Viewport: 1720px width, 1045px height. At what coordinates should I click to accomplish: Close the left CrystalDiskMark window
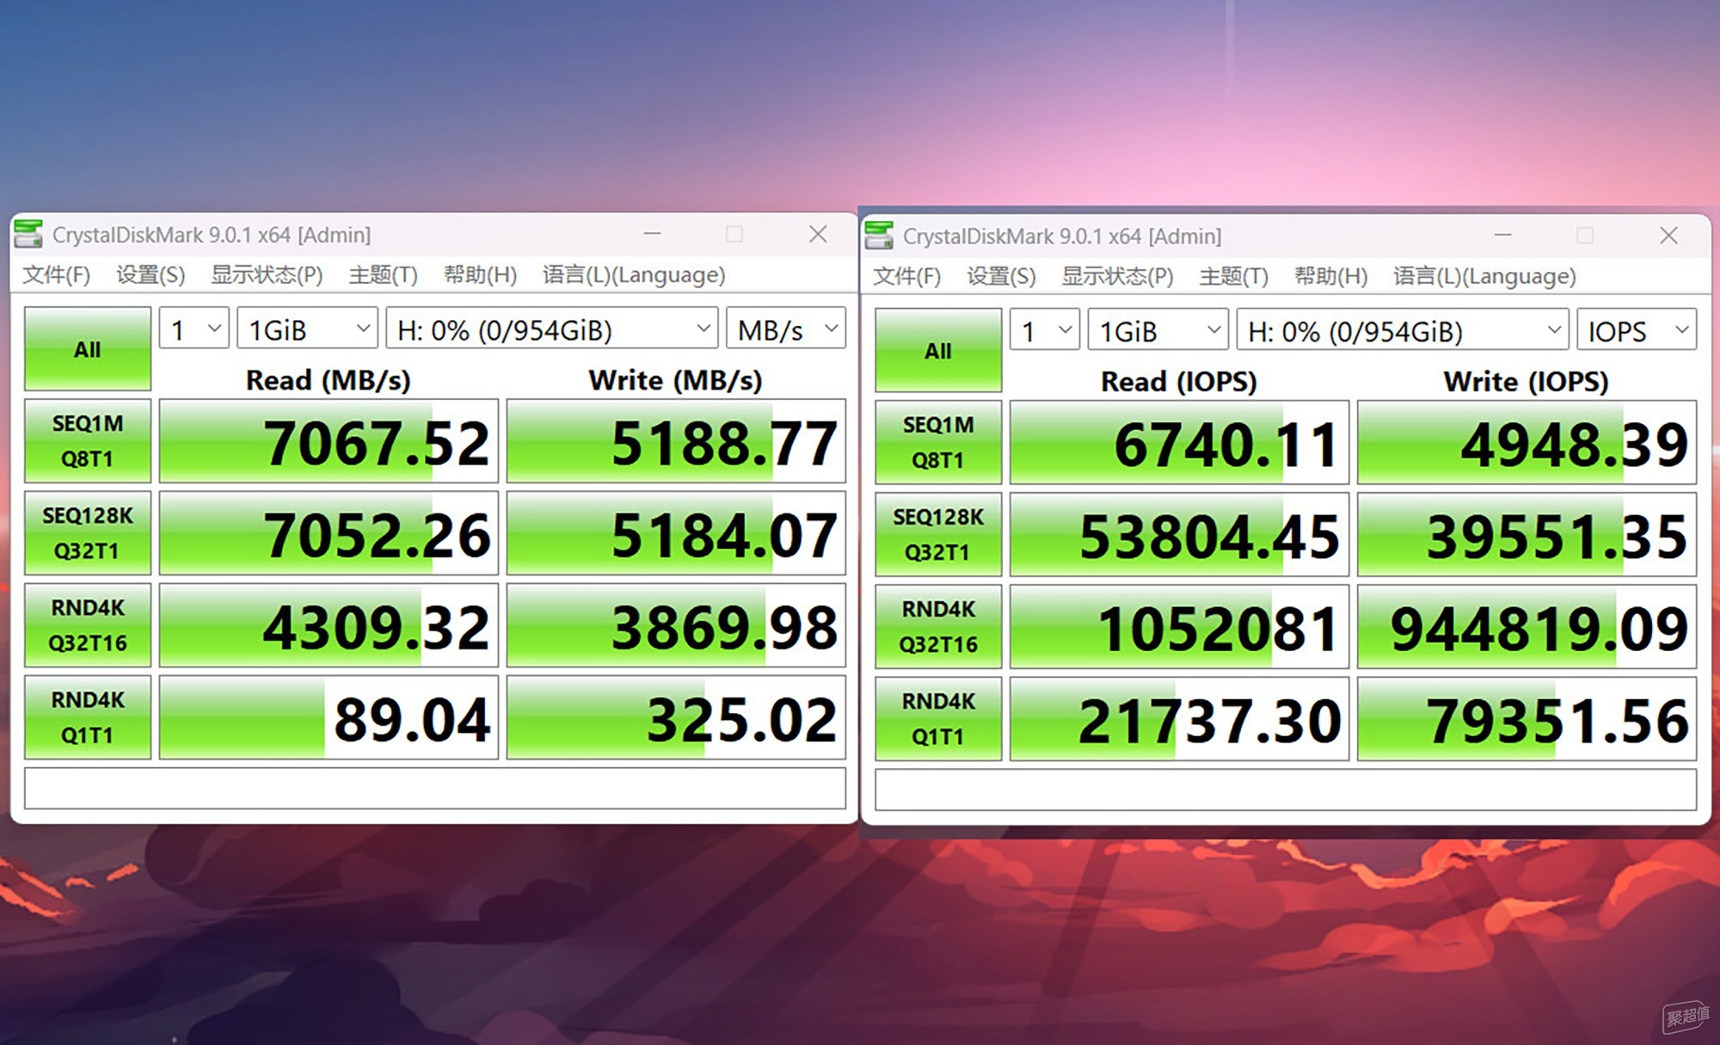818,234
